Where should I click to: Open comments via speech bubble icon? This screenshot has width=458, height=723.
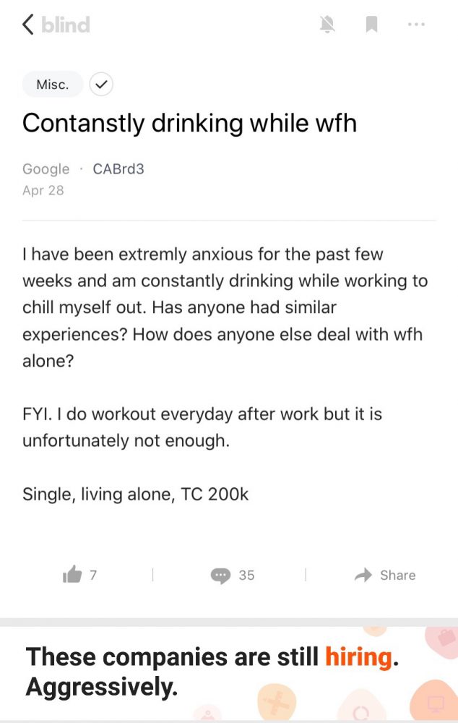tap(220, 576)
